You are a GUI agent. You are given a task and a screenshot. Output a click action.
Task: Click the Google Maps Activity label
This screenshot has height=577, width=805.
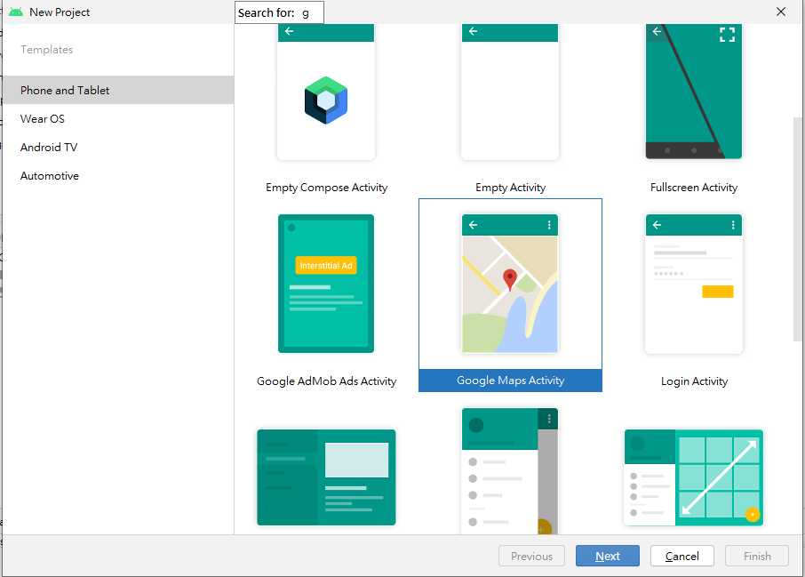[510, 381]
